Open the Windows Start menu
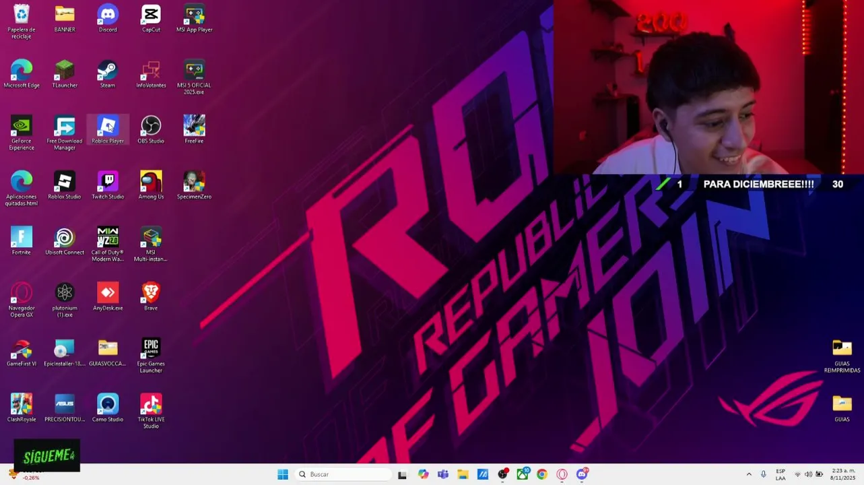 pyautogui.click(x=283, y=474)
